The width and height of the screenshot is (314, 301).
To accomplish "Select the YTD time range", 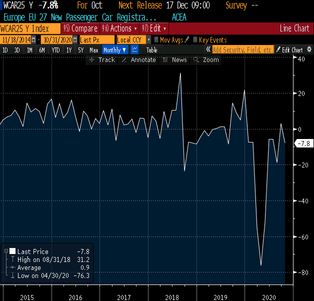I will [55, 50].
